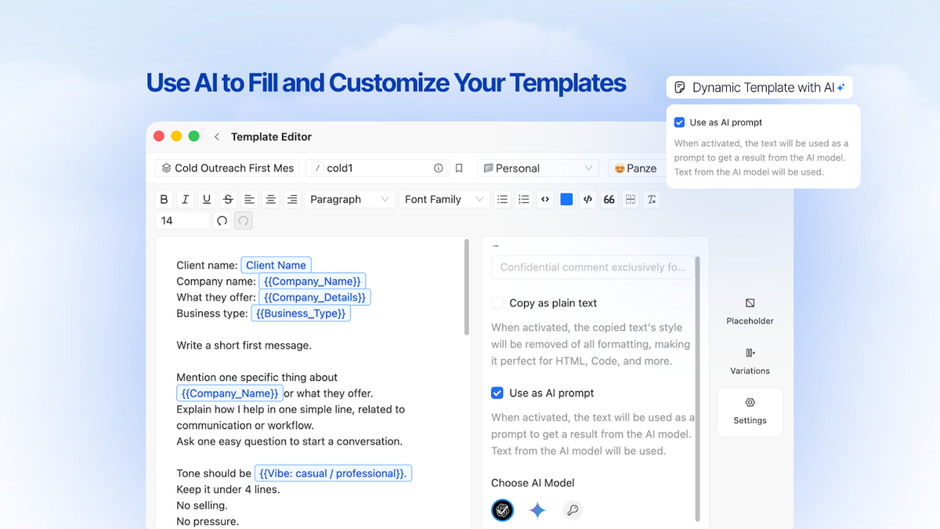940x529 pixels.
Task: Apply italic formatting
Action: (x=185, y=199)
